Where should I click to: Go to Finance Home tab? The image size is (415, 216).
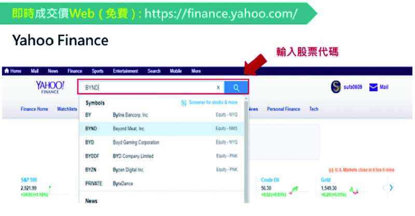[x=34, y=109]
